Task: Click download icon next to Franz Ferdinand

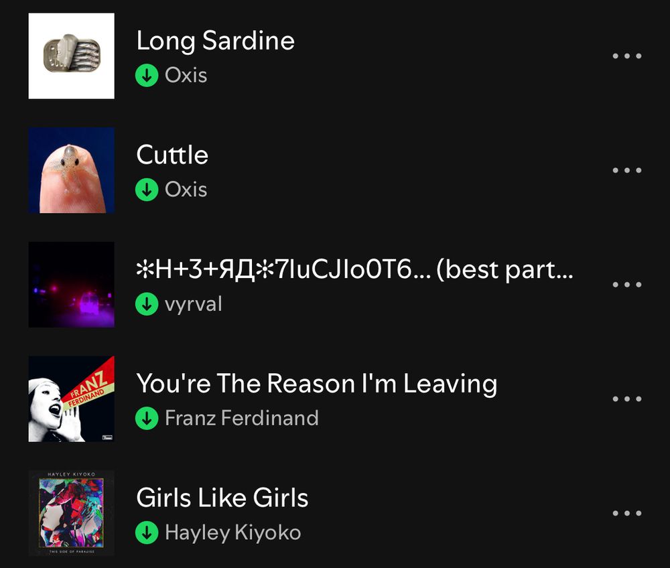Action: (147, 419)
